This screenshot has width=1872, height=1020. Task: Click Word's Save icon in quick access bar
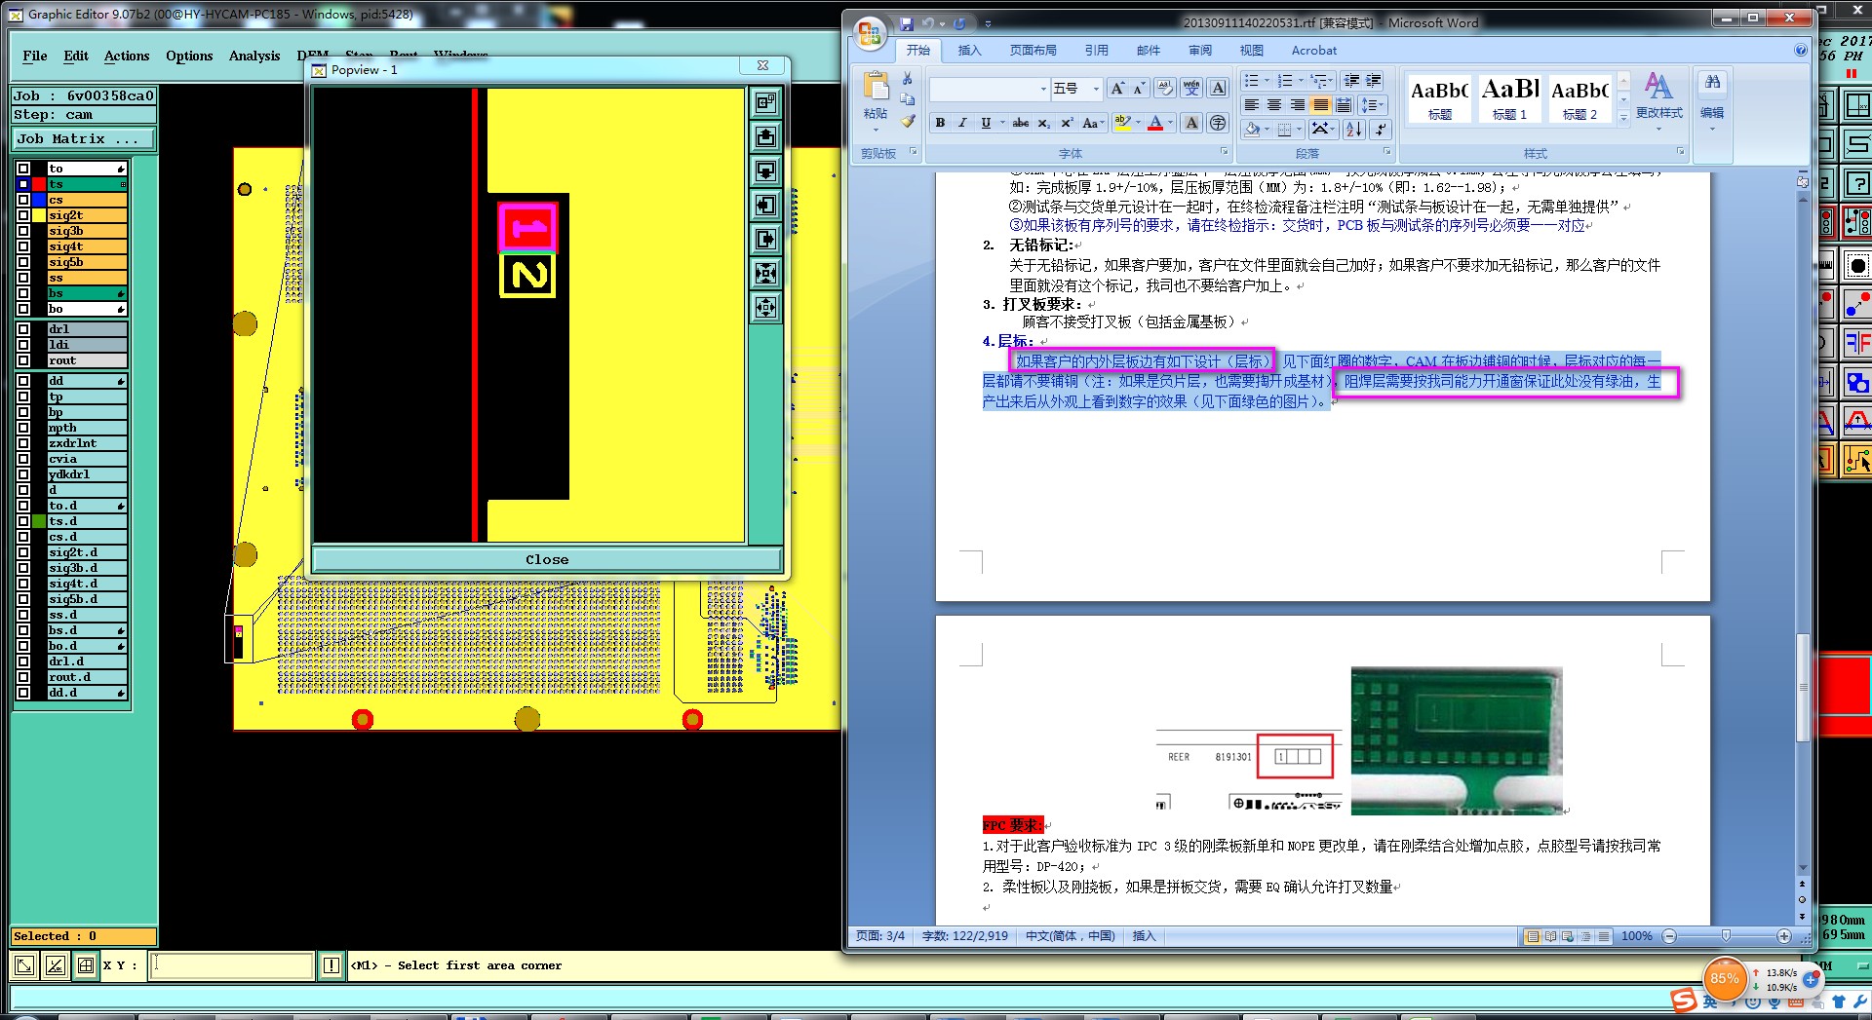907,23
